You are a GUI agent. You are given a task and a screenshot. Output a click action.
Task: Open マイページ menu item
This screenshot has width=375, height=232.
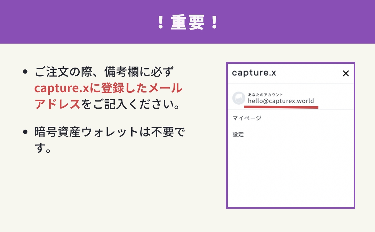(247, 118)
